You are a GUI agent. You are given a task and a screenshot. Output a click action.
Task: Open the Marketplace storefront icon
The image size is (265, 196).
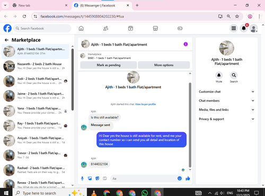click(155, 29)
